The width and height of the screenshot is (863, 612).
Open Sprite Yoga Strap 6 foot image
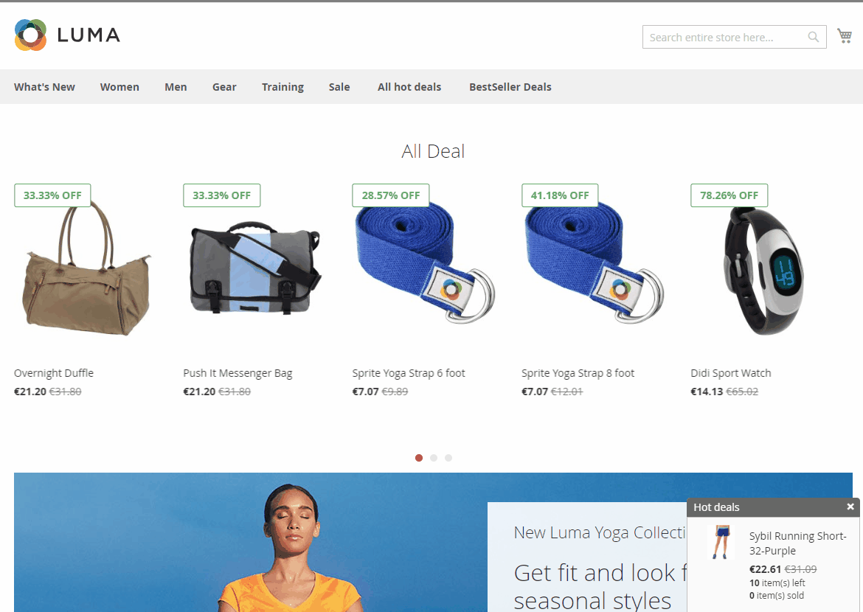point(425,262)
